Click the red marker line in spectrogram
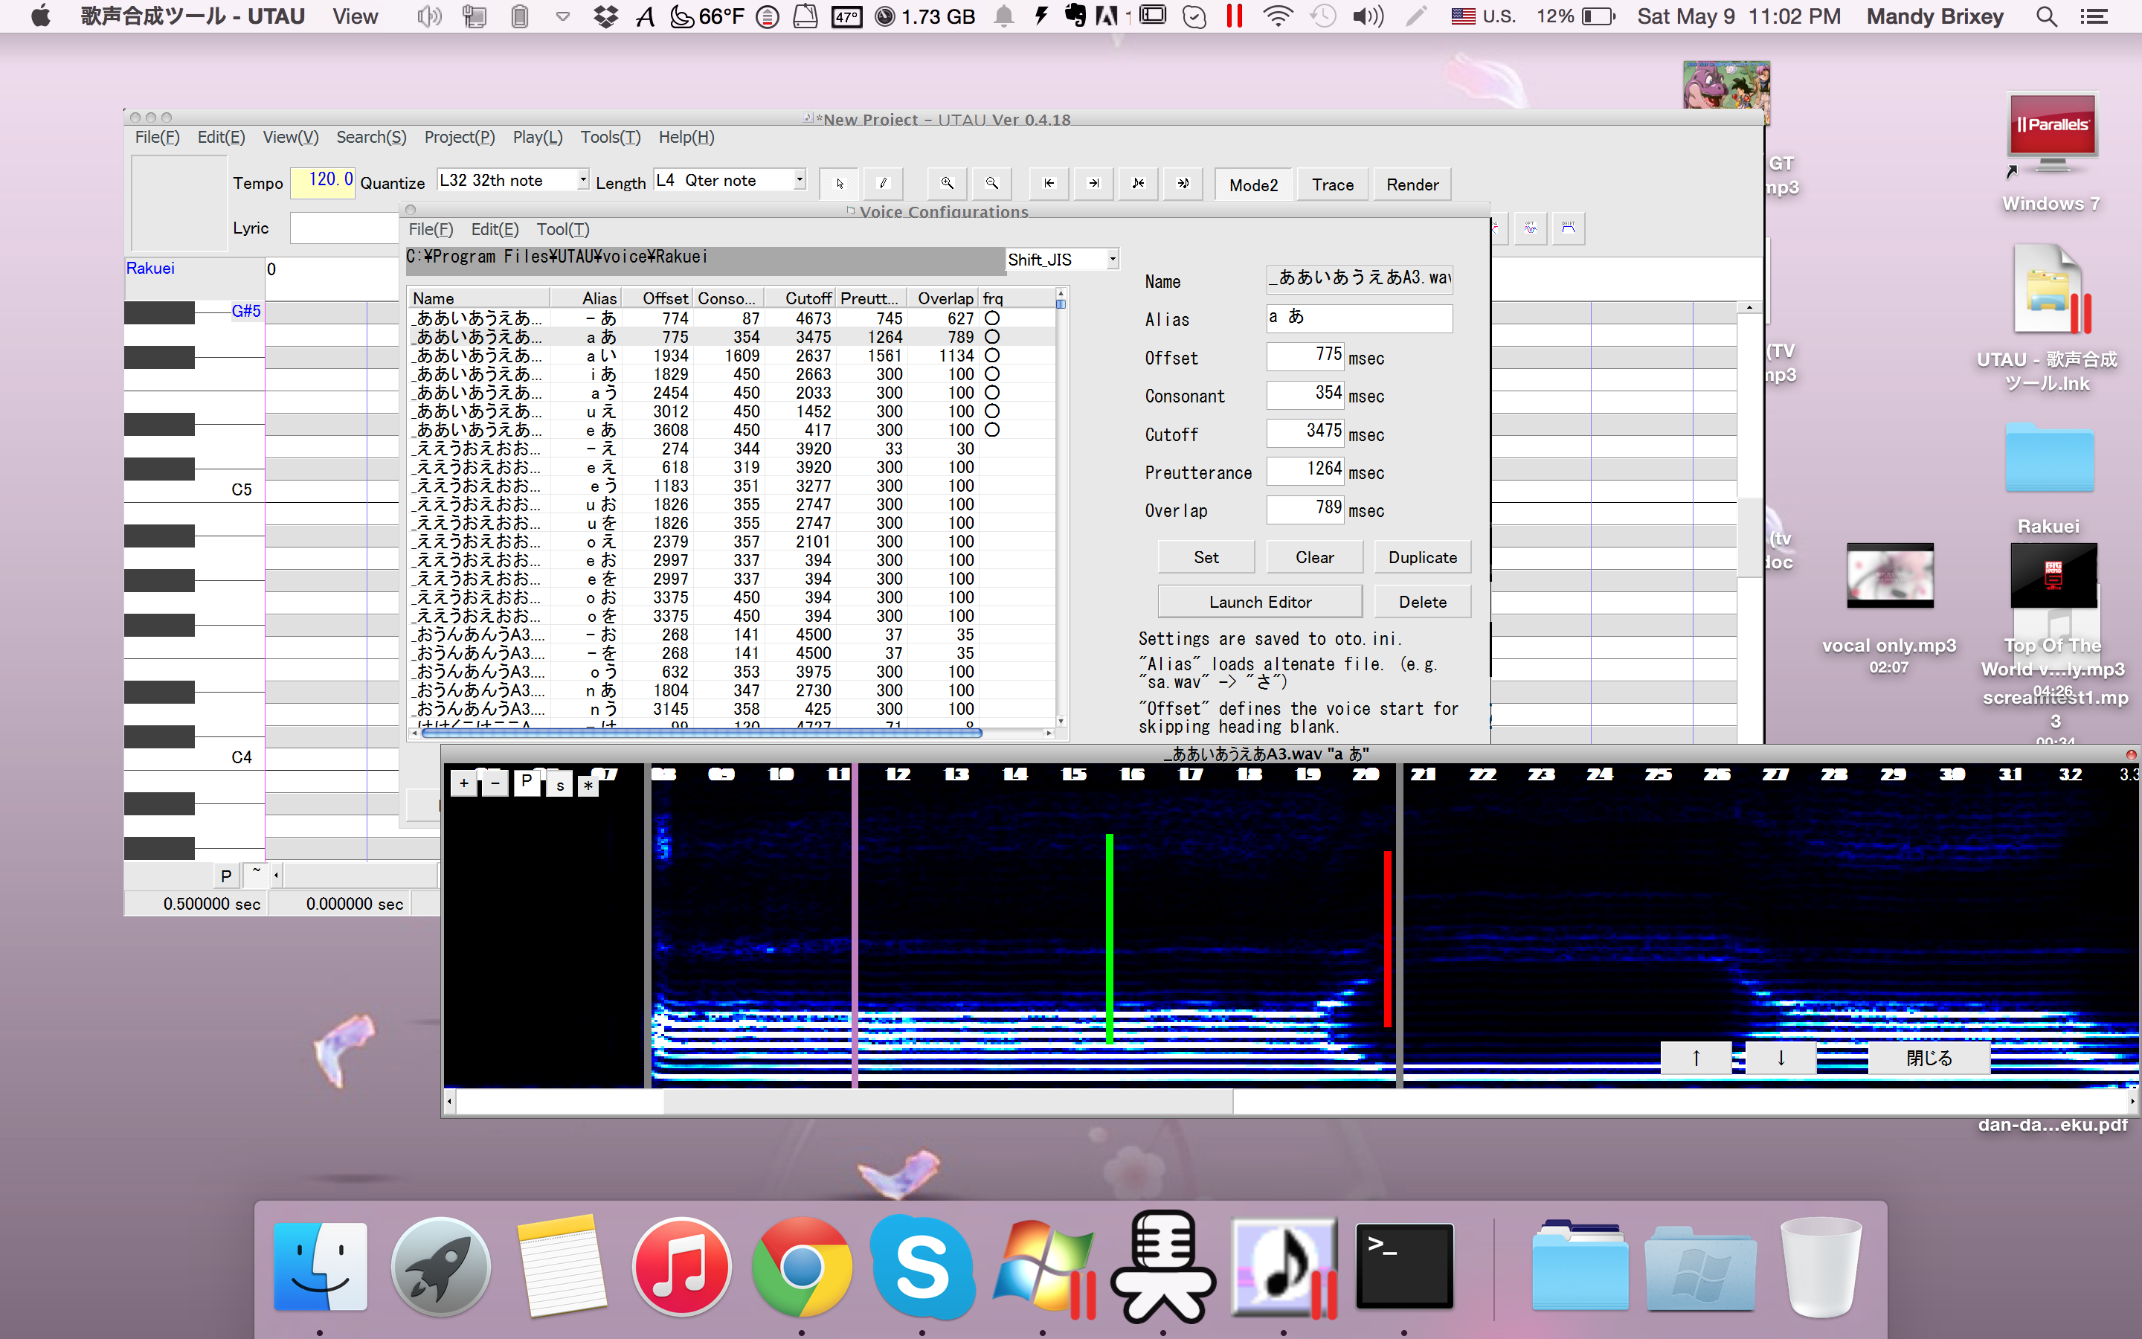 (1387, 939)
